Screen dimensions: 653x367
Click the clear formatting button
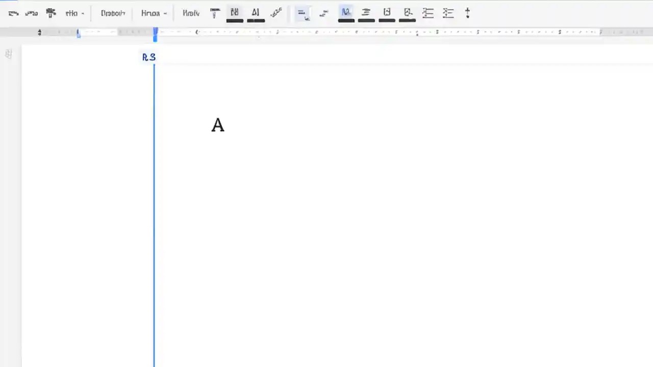[x=467, y=13]
